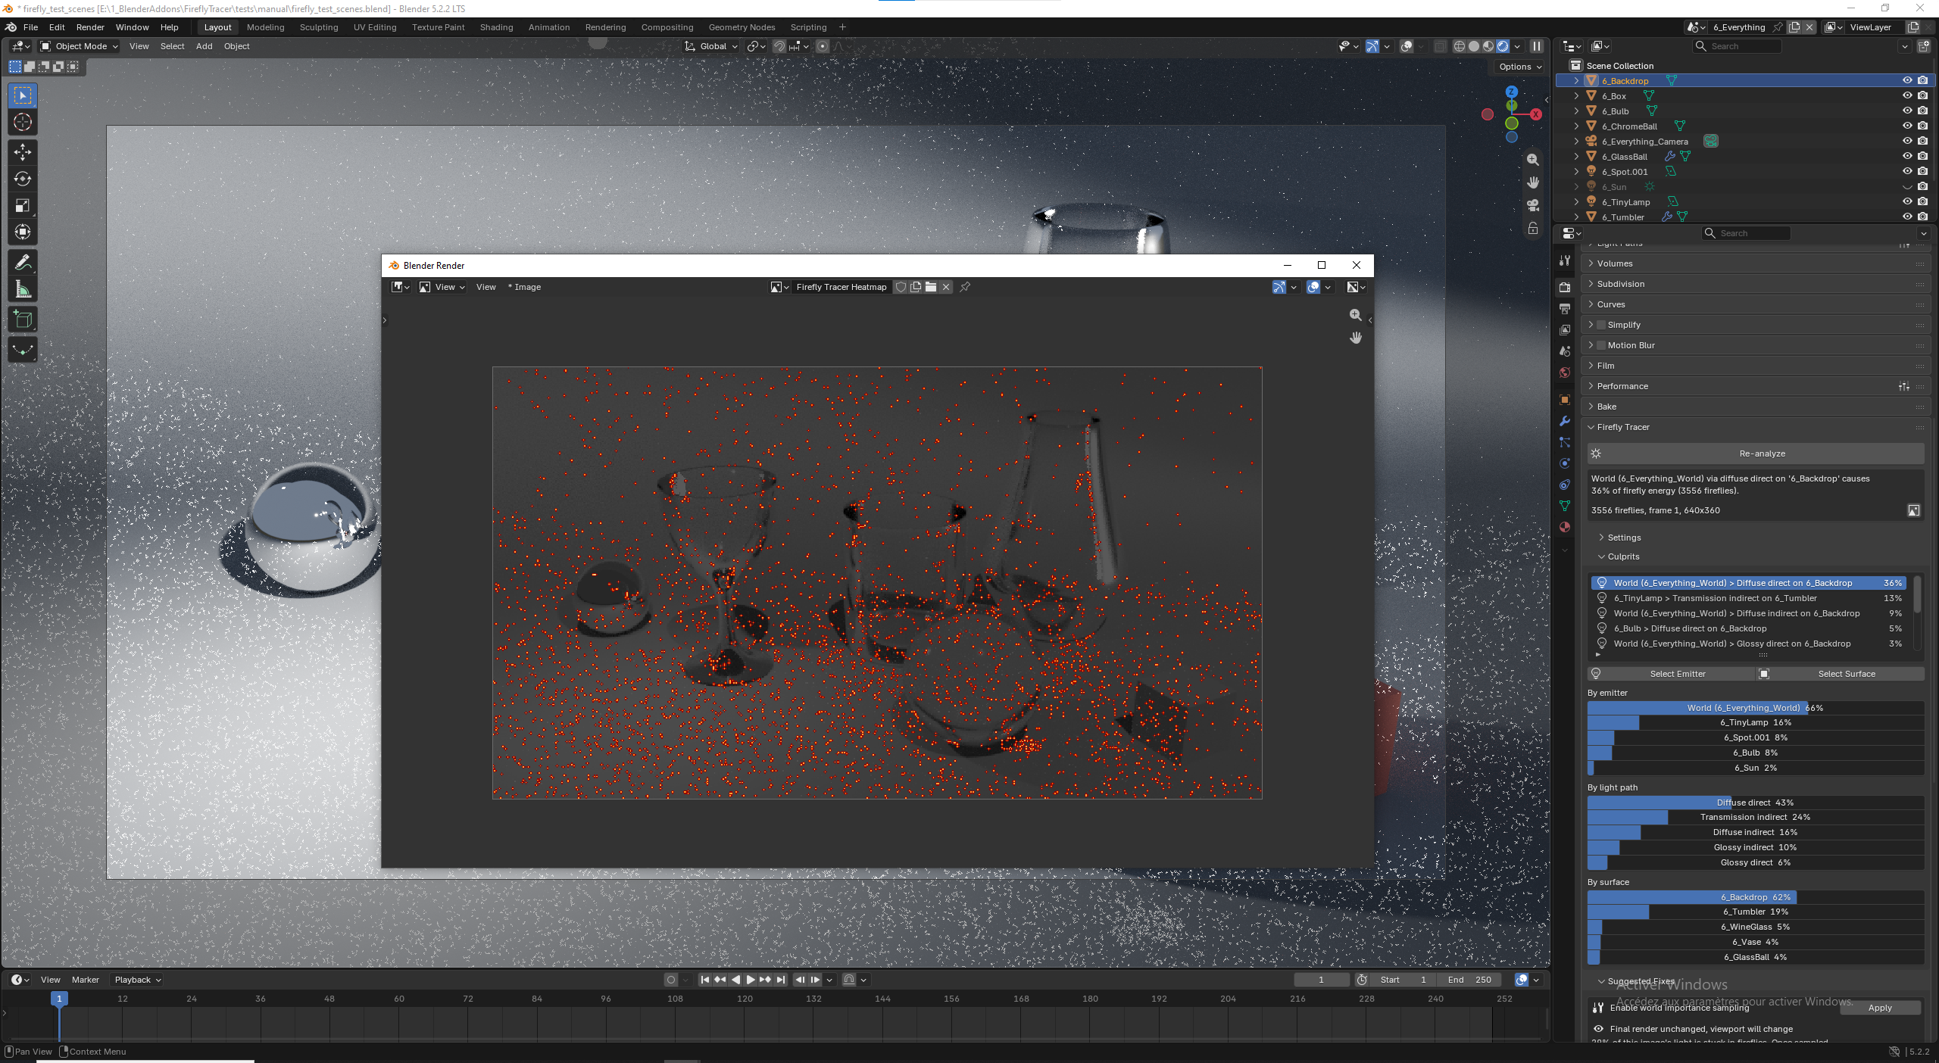Screen dimensions: 1939x1063
Task: Click the Re-analyze button
Action: tap(1756, 454)
